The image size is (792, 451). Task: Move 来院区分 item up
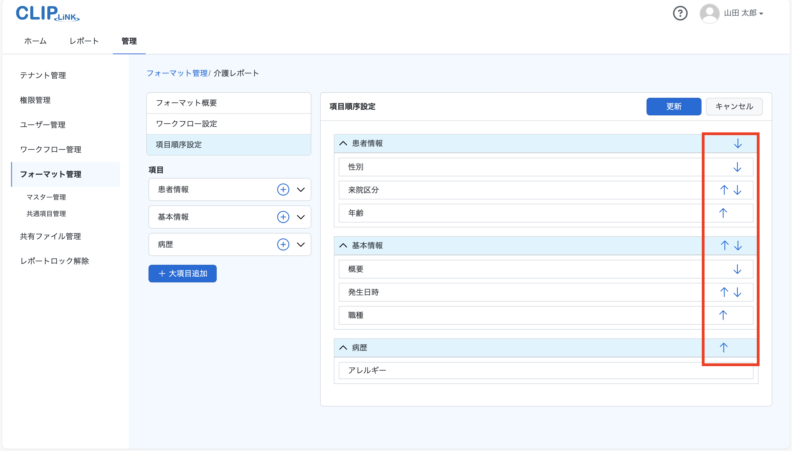(724, 190)
